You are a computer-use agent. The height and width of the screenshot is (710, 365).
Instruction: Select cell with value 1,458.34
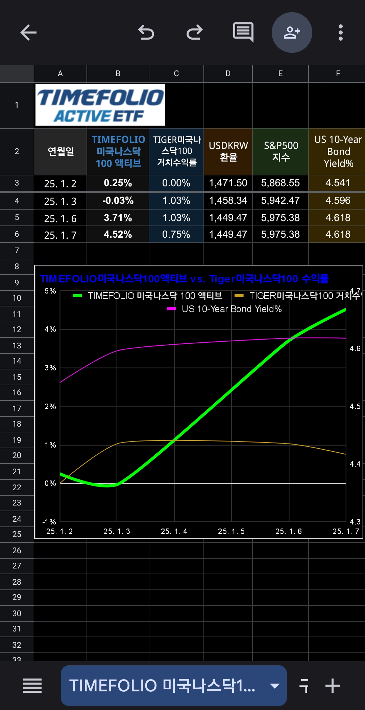coord(228,201)
